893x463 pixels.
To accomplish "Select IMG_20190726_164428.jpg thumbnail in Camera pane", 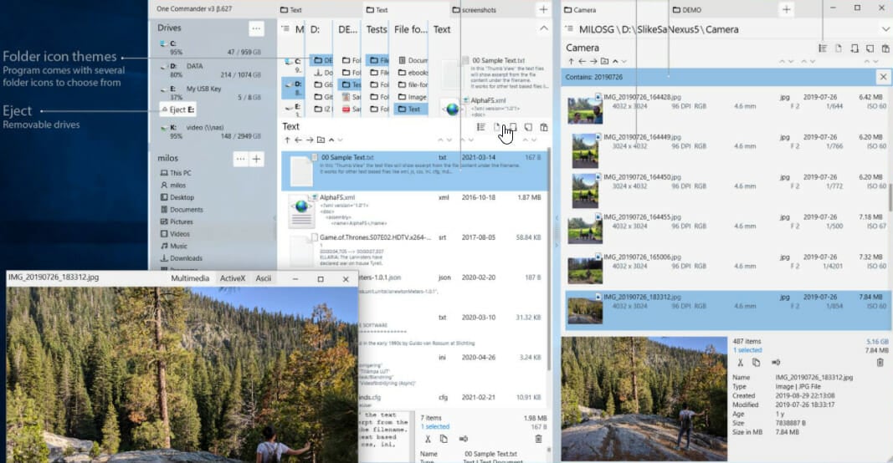I will tap(585, 109).
